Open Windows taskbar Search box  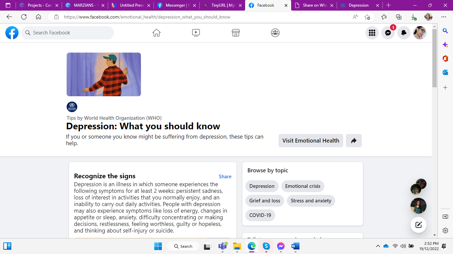coord(183,246)
